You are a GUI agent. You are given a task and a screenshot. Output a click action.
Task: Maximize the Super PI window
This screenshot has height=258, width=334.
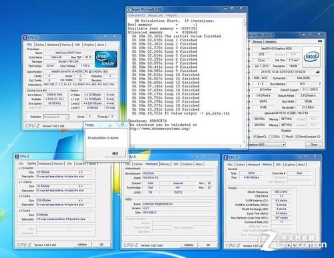(232, 9)
